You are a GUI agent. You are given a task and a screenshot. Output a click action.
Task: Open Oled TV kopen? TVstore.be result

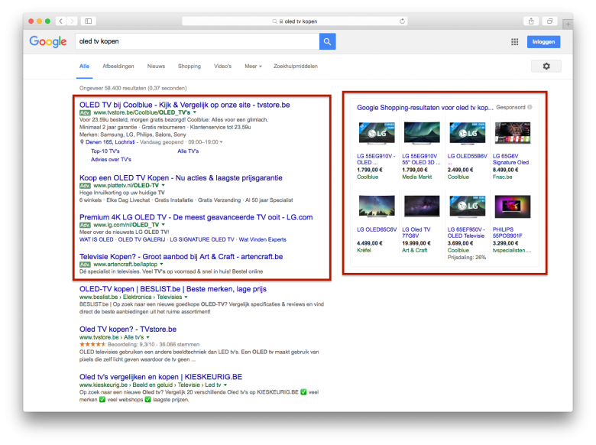pyautogui.click(x=128, y=330)
